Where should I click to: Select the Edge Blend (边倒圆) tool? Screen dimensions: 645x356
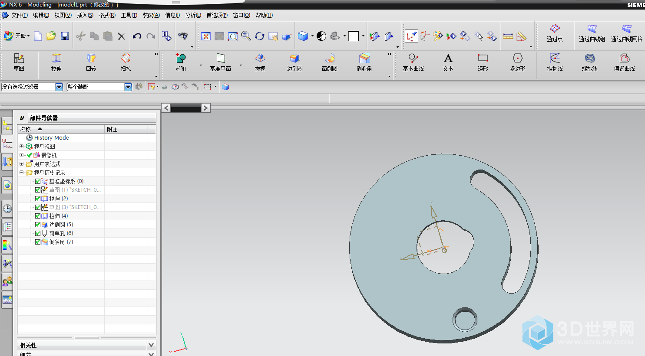pyautogui.click(x=294, y=62)
